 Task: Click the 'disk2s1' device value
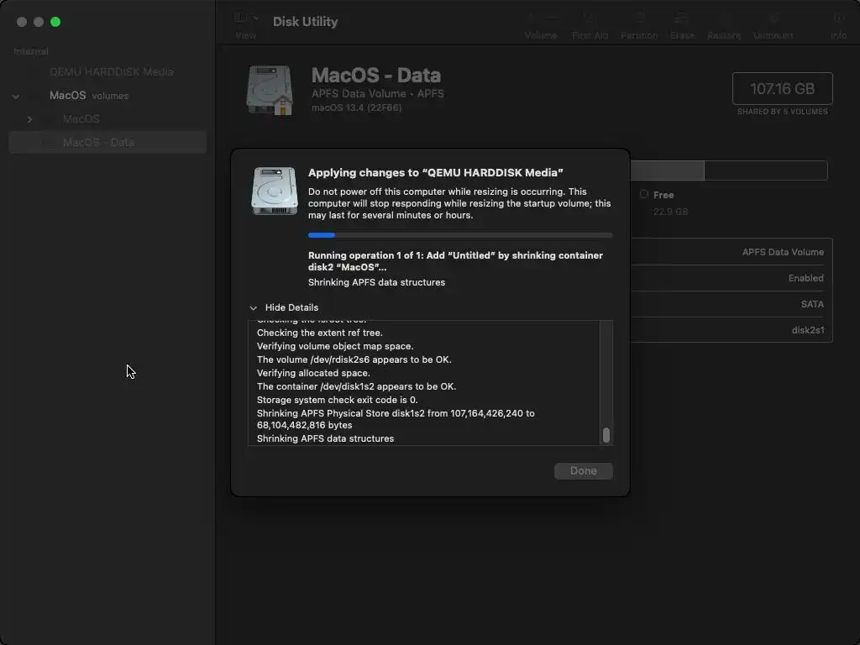pyautogui.click(x=808, y=330)
